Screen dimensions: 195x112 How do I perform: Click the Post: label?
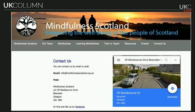(x=56, y=80)
